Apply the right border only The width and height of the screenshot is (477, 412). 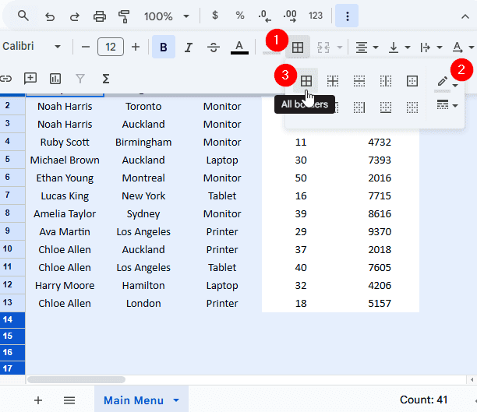click(359, 107)
